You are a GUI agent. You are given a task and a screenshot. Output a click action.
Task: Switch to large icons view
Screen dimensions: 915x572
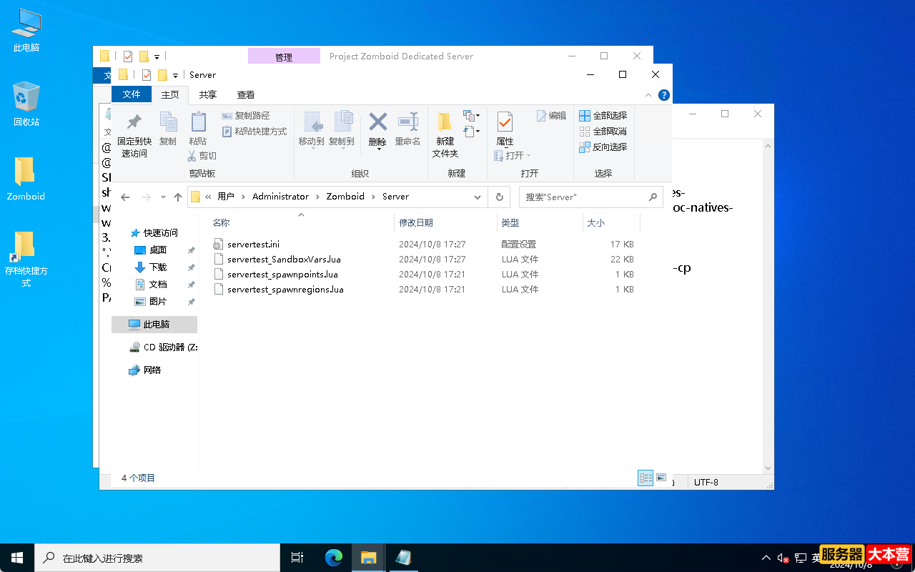tap(661, 478)
